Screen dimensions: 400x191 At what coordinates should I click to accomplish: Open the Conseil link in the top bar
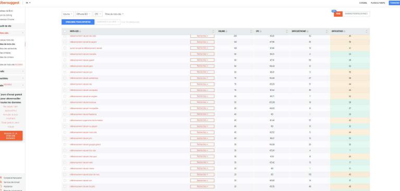point(363,3)
